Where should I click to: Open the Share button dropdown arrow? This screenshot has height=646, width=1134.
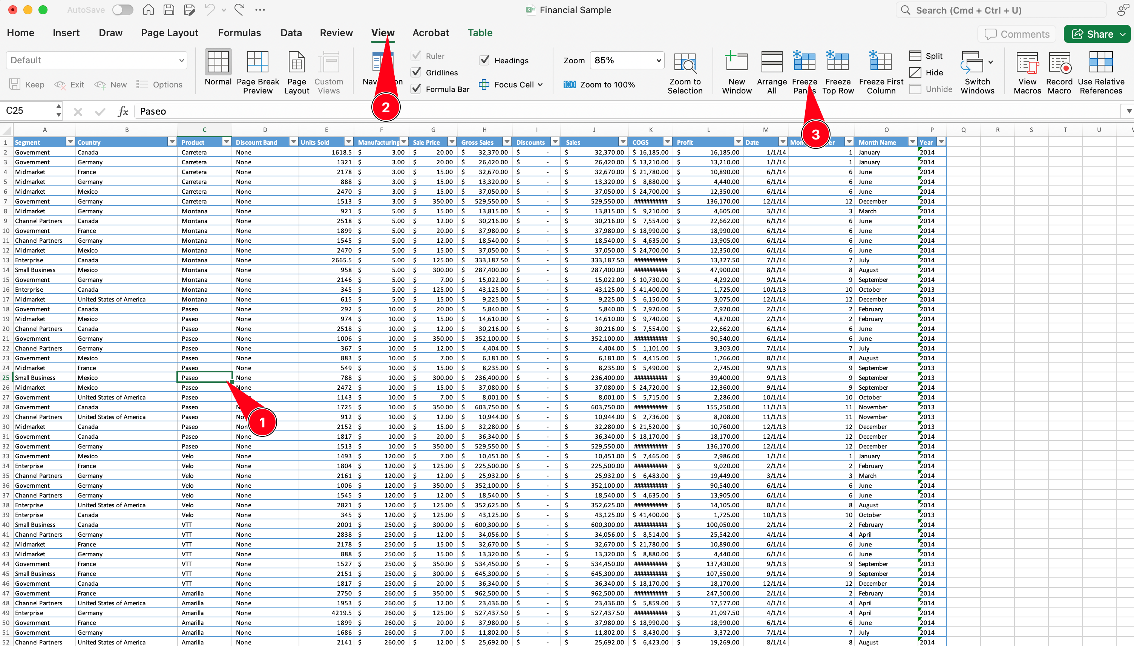point(1123,34)
